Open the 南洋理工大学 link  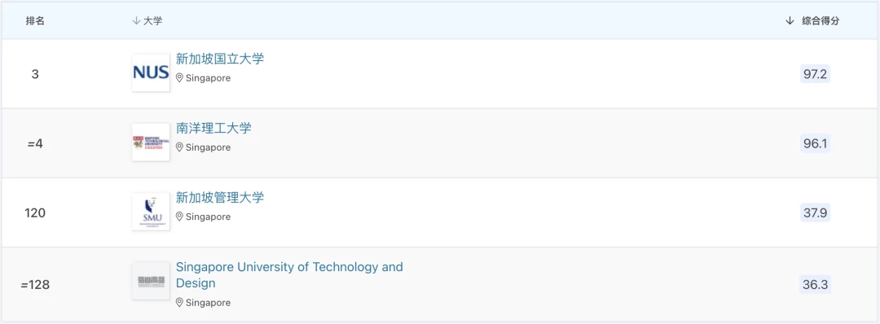(213, 128)
